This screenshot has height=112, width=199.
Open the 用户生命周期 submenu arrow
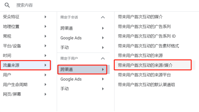45,85
